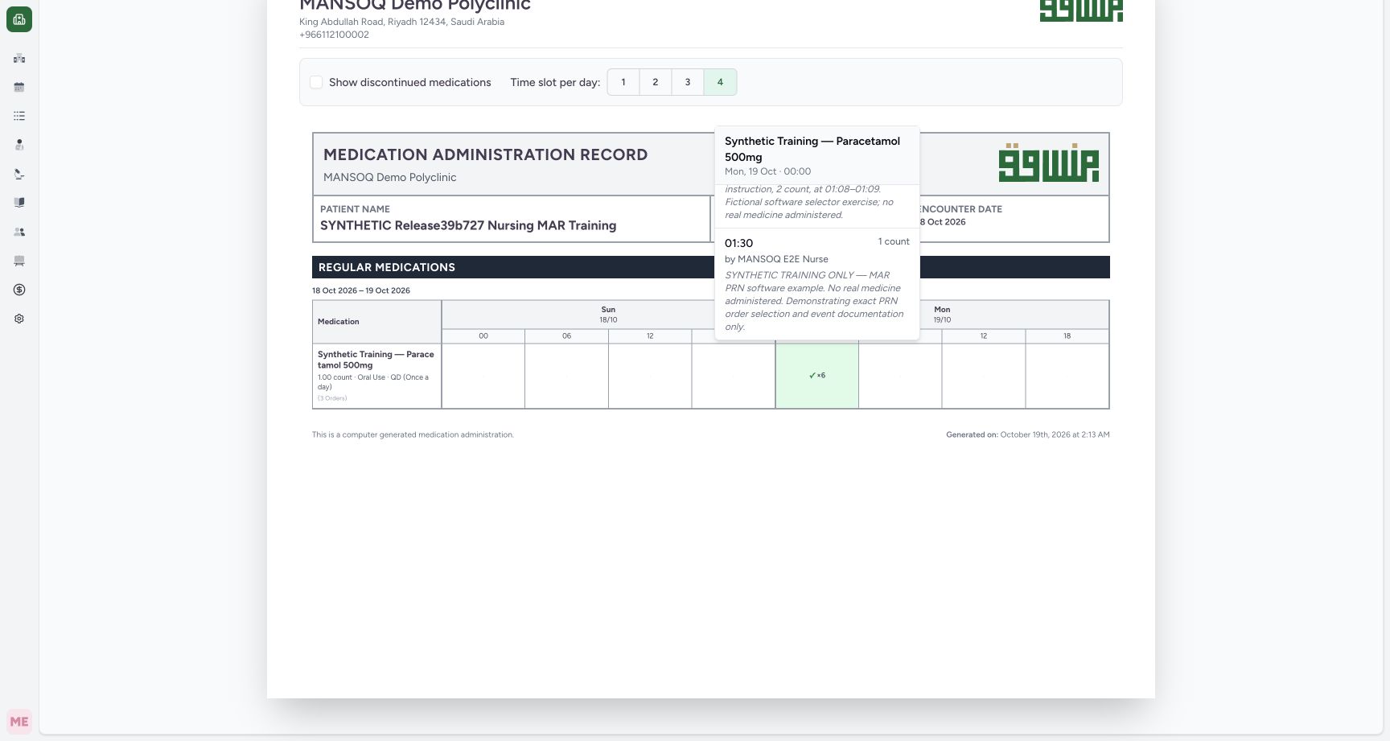Open the green hospital logo home icon

click(x=19, y=19)
